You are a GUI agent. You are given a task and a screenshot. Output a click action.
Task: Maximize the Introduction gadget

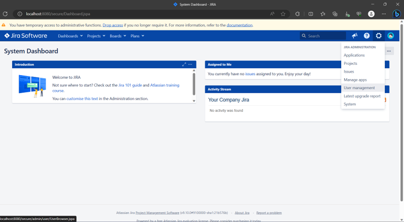(x=184, y=64)
